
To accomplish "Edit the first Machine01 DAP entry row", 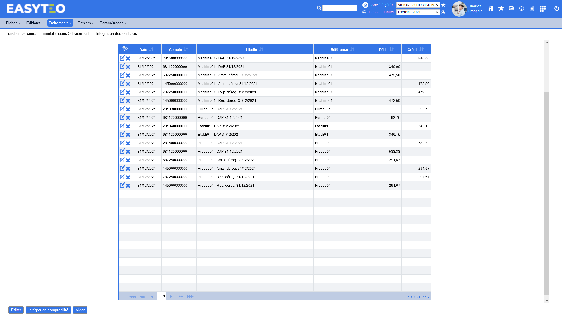I will [x=122, y=58].
